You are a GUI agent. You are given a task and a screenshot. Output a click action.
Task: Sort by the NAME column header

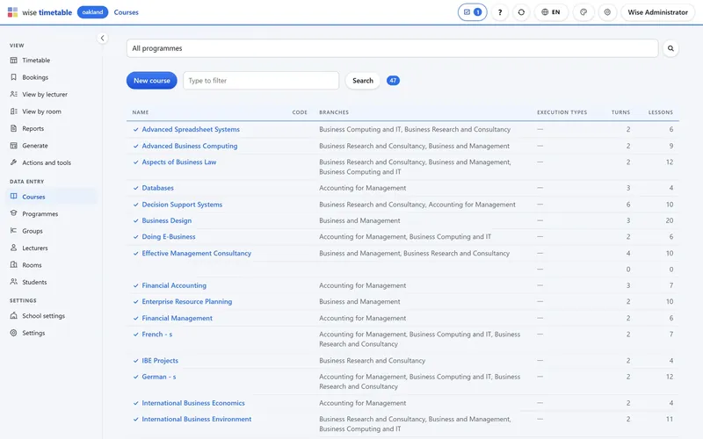(x=141, y=112)
